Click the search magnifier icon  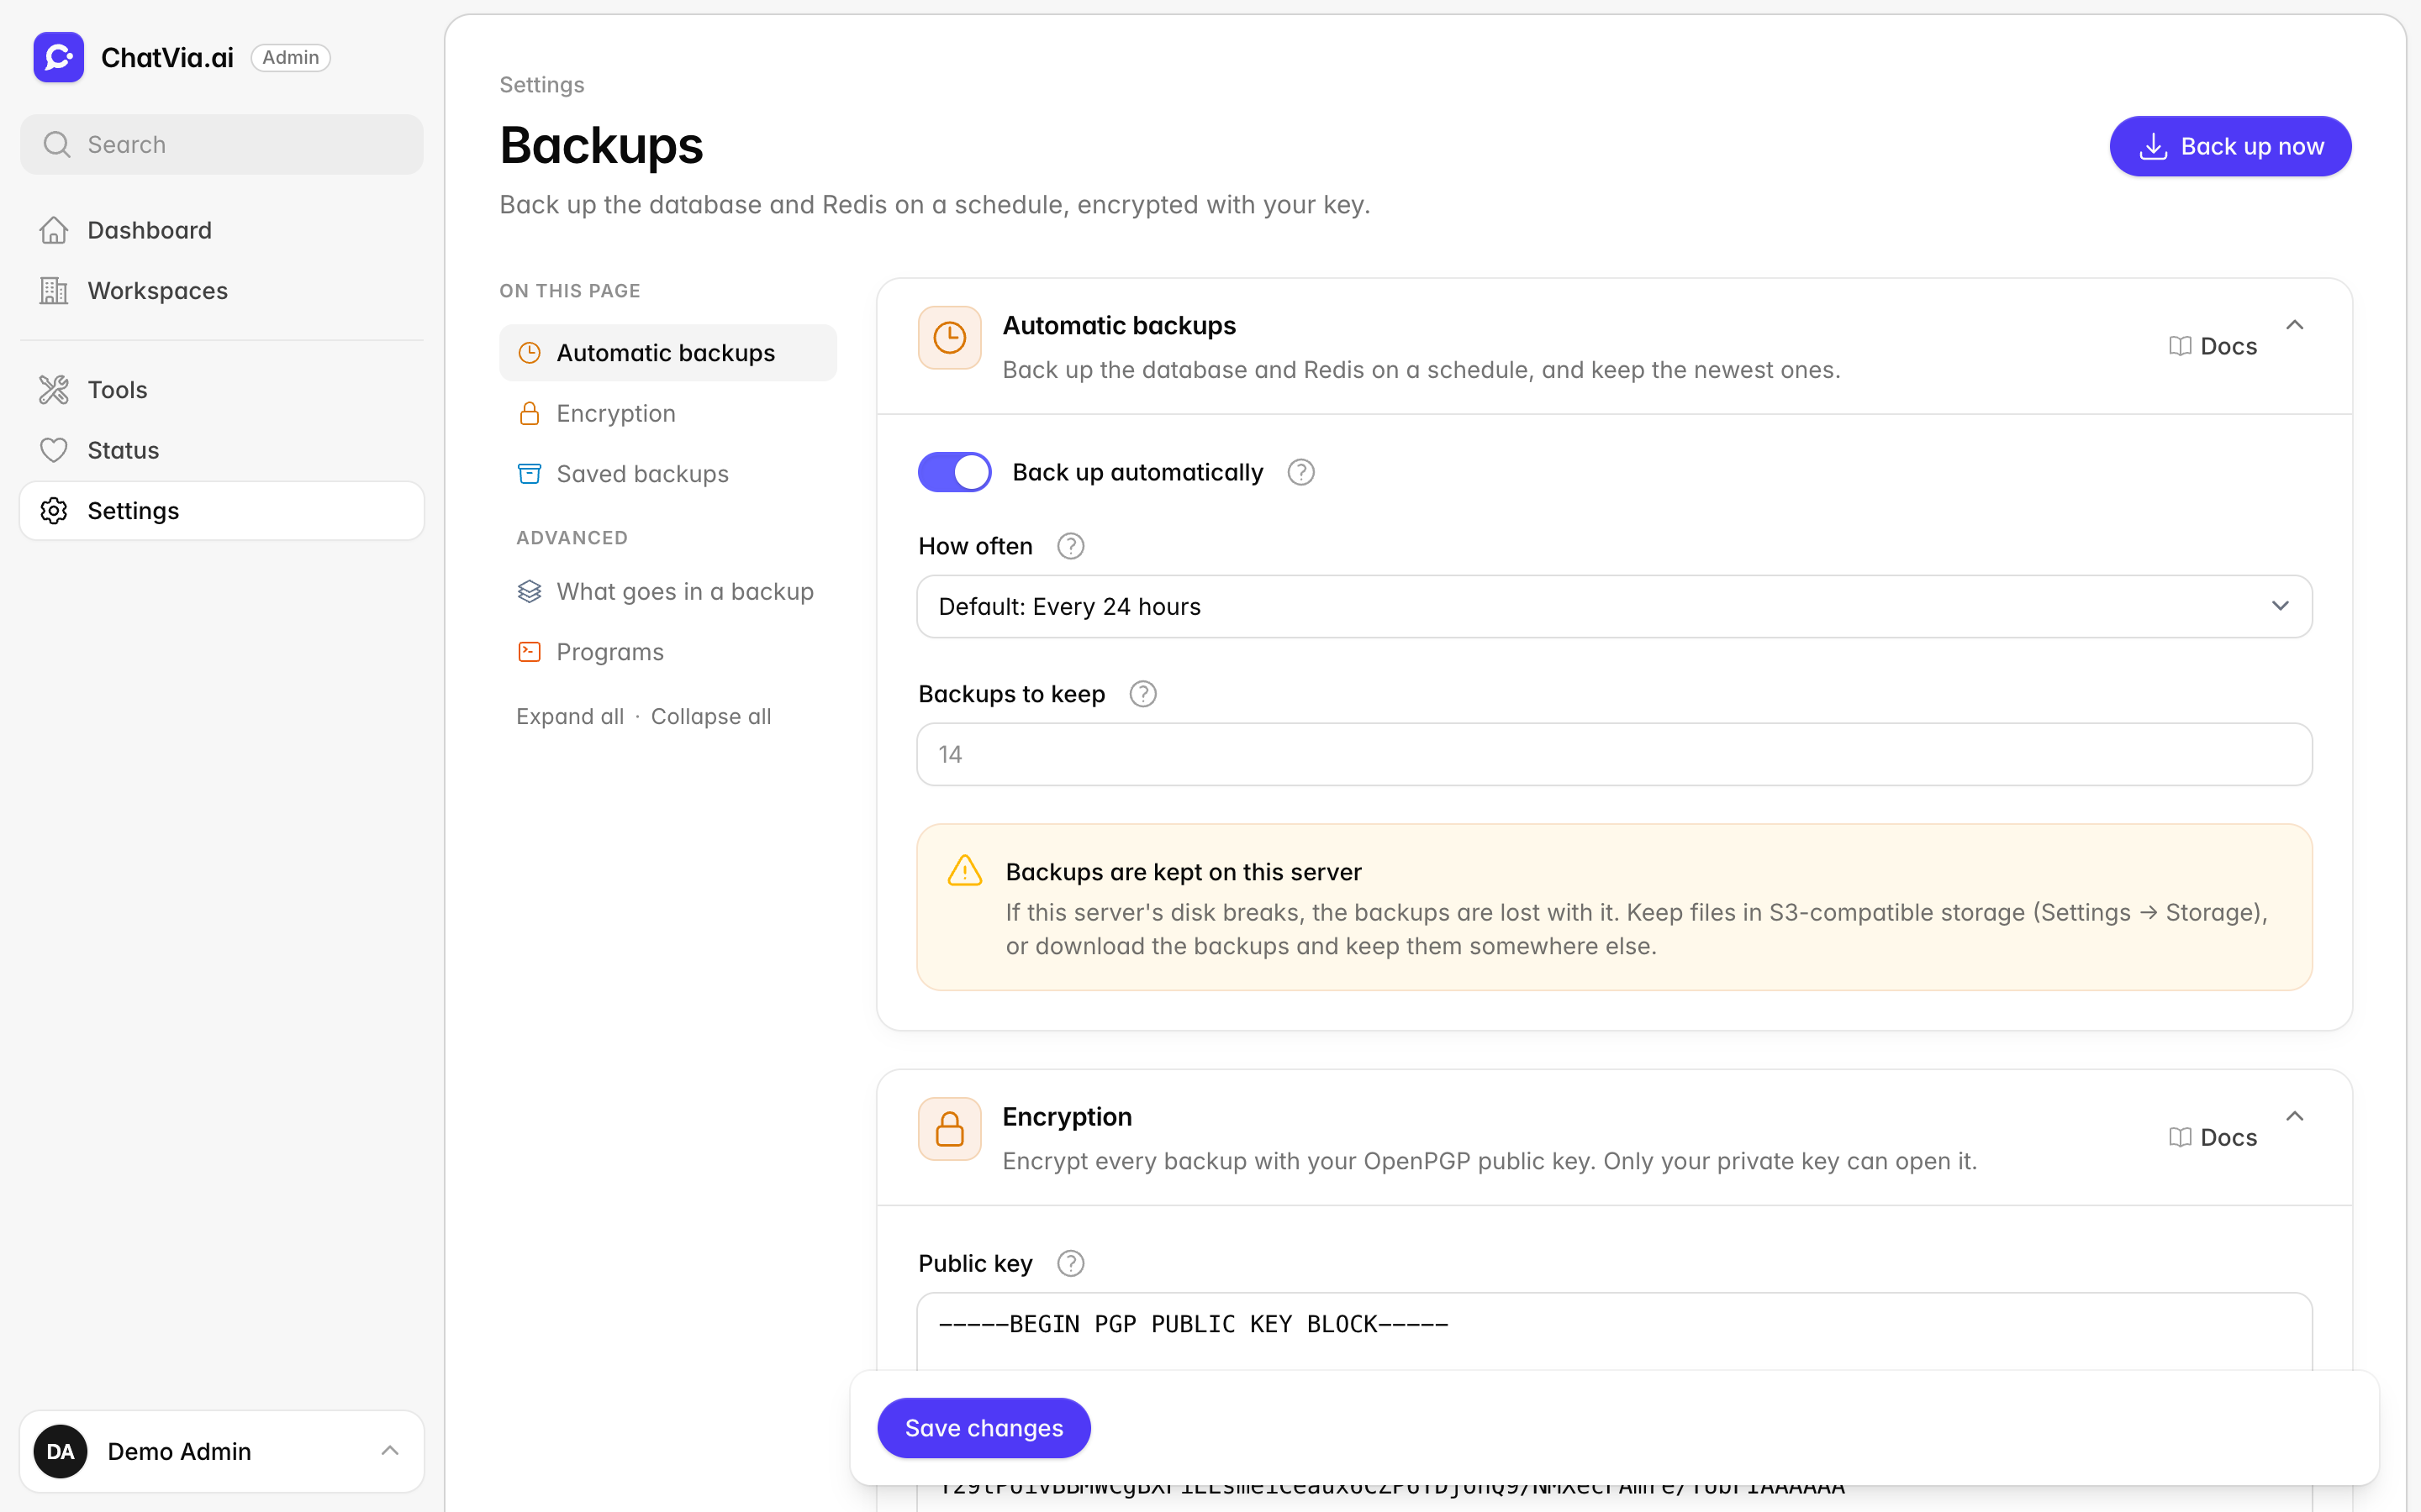click(57, 144)
